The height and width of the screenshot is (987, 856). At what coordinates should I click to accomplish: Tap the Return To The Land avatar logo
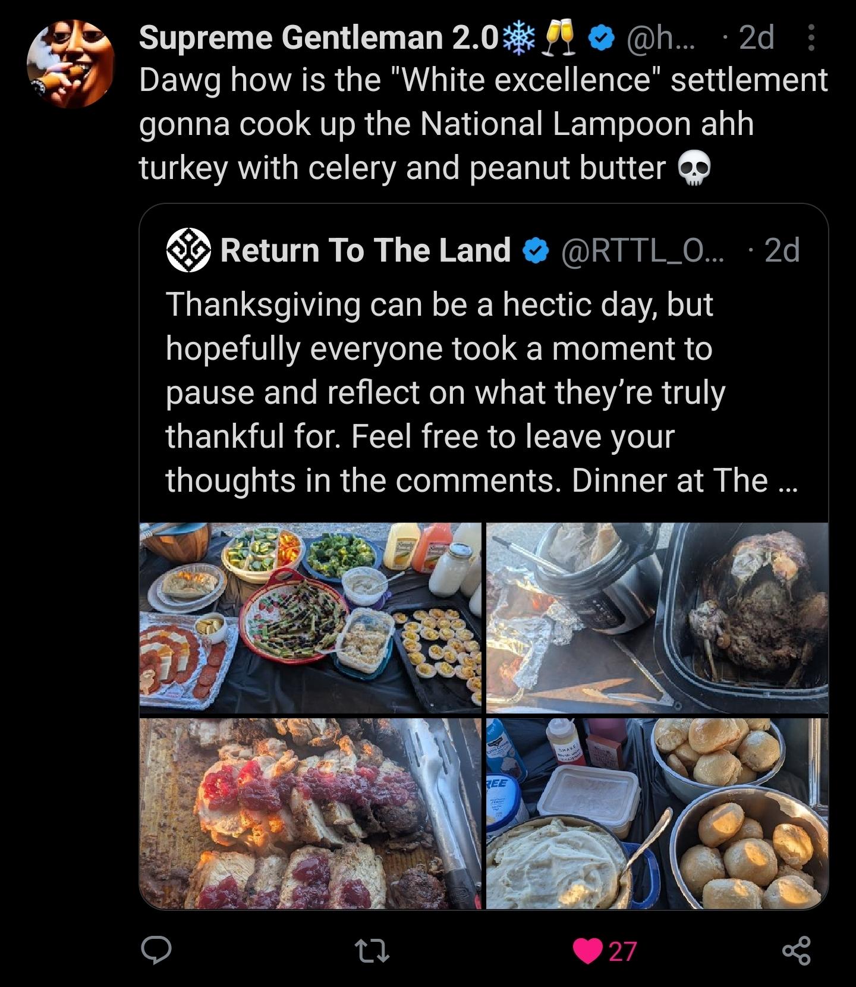[x=188, y=250]
